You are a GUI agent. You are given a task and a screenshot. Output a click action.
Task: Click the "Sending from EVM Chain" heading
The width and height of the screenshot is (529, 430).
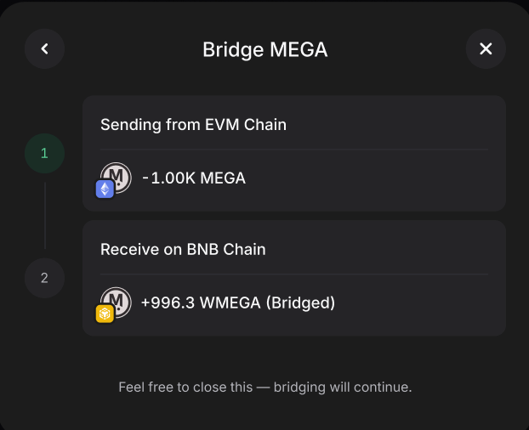click(x=193, y=125)
